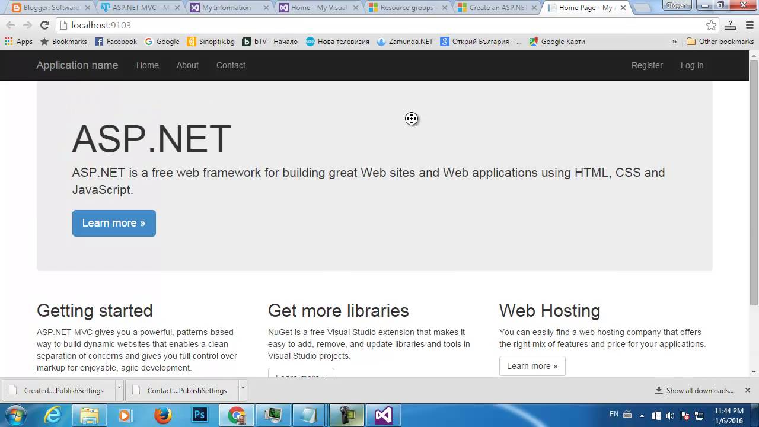This screenshot has width=759, height=427.
Task: Click the page vertical scrollbar
Action: point(754,183)
